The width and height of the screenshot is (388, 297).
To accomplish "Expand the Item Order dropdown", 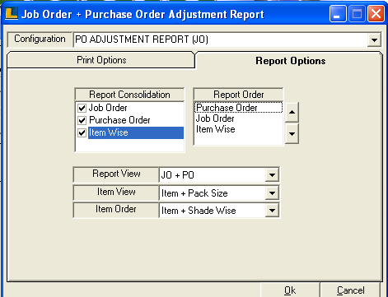I will (272, 211).
